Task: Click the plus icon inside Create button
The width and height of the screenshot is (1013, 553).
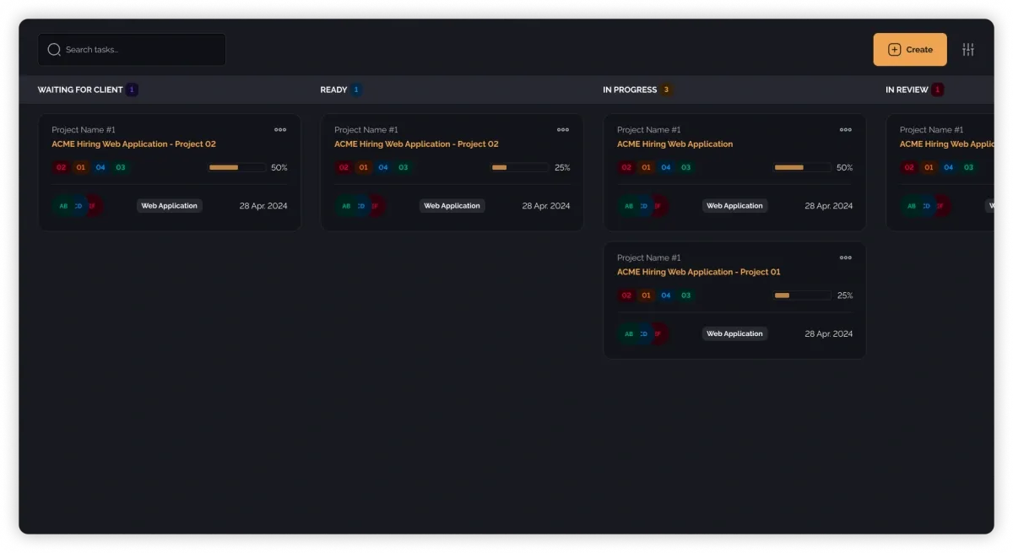Action: click(893, 49)
